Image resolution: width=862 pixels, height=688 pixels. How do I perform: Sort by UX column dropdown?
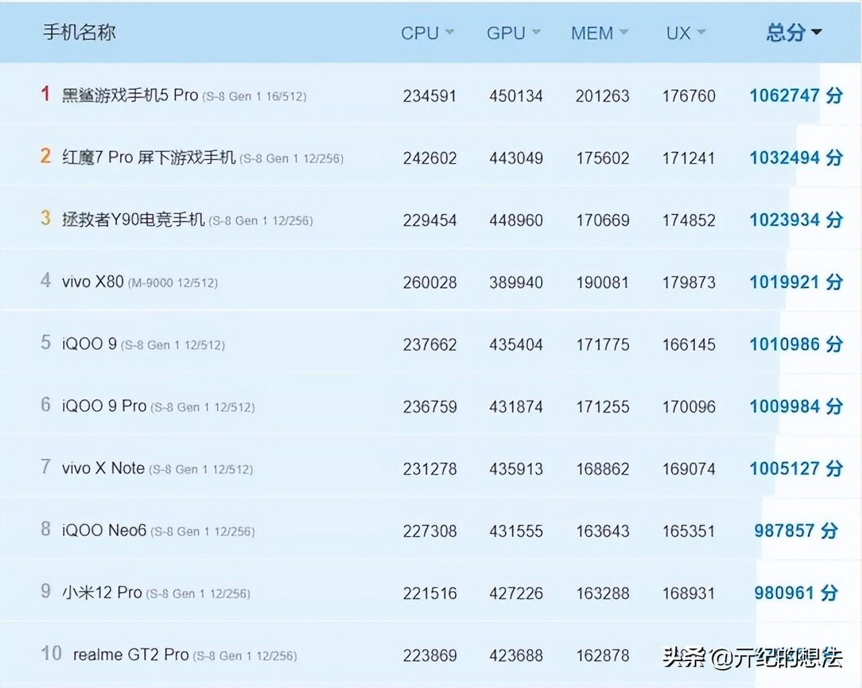click(x=686, y=33)
